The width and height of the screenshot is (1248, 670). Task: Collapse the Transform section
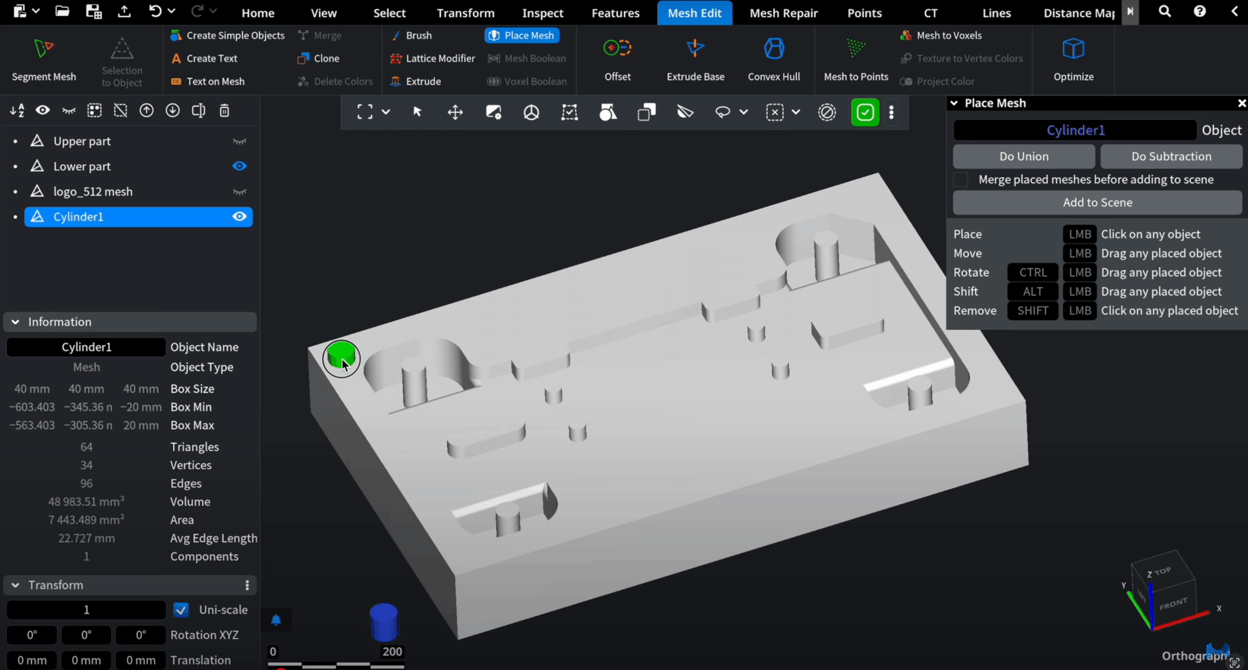tap(16, 585)
